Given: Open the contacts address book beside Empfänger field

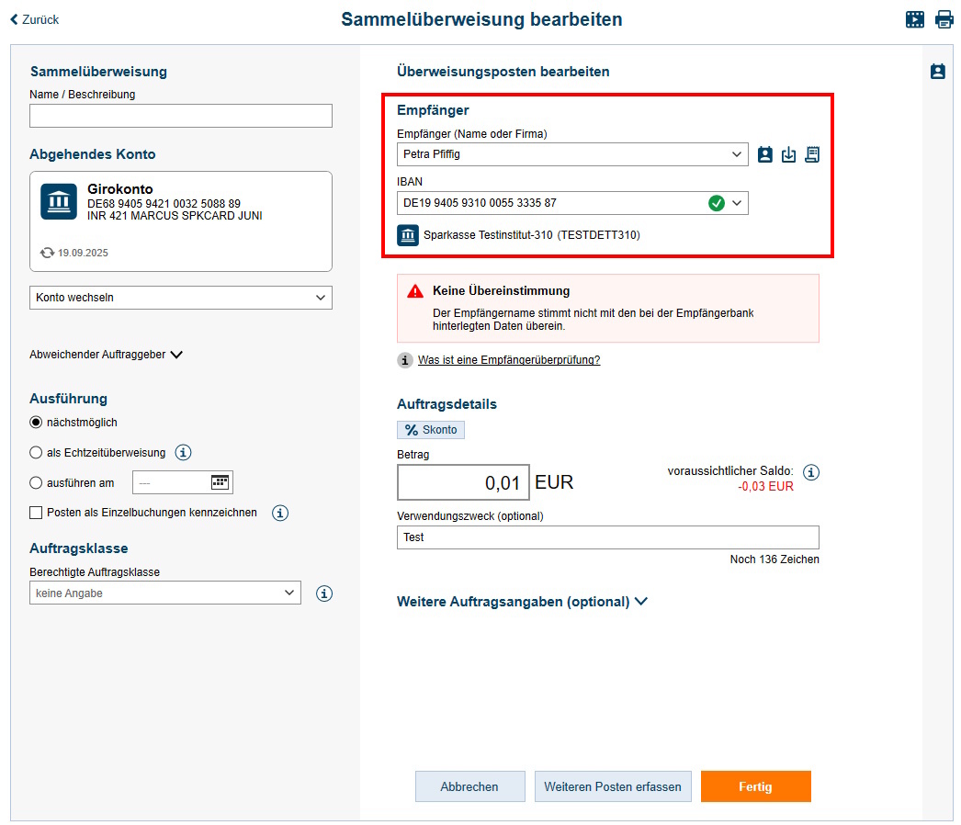Looking at the screenshot, I should point(765,154).
